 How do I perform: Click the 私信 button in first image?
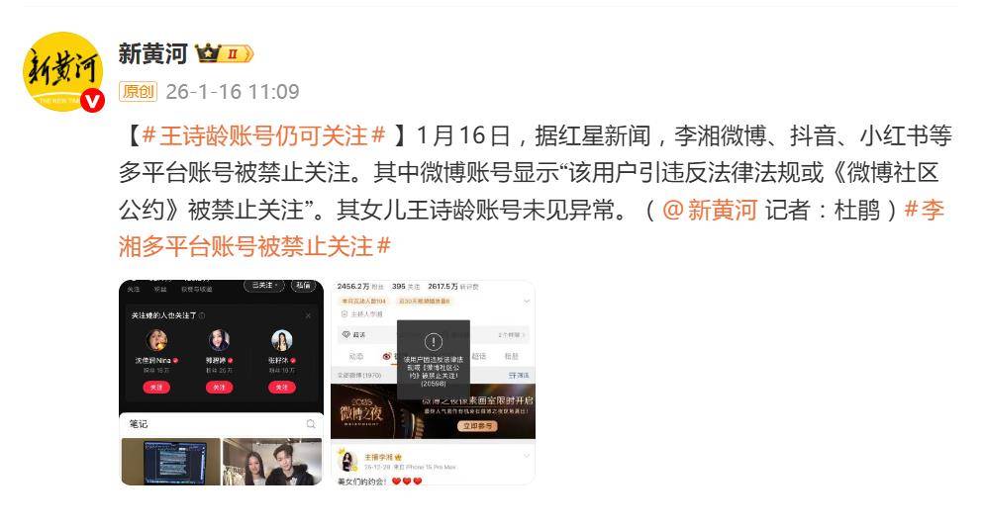(x=303, y=286)
